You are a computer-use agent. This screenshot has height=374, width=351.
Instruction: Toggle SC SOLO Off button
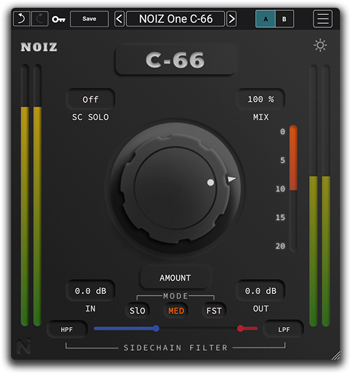point(91,99)
